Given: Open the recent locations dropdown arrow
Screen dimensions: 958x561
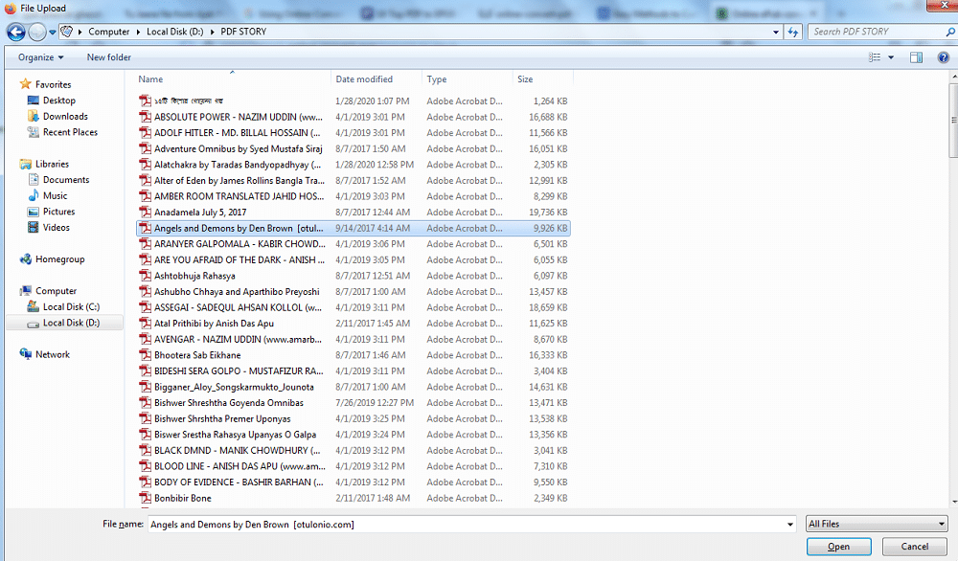Looking at the screenshot, I should 53,33.
